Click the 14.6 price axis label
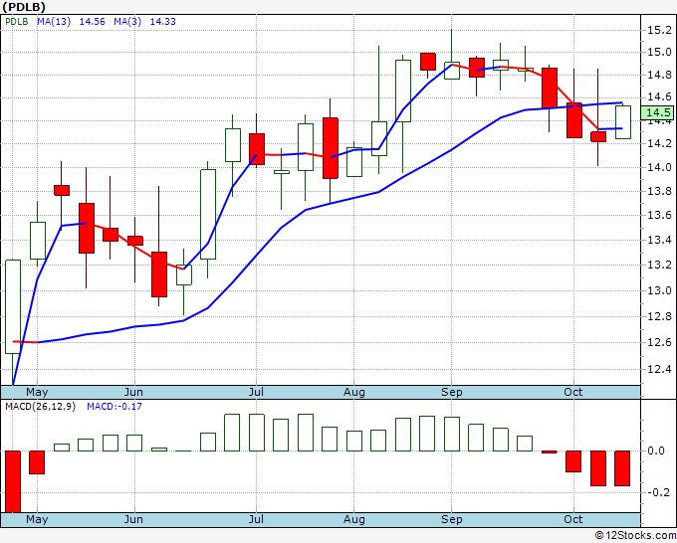The height and width of the screenshot is (543, 677). tap(659, 97)
